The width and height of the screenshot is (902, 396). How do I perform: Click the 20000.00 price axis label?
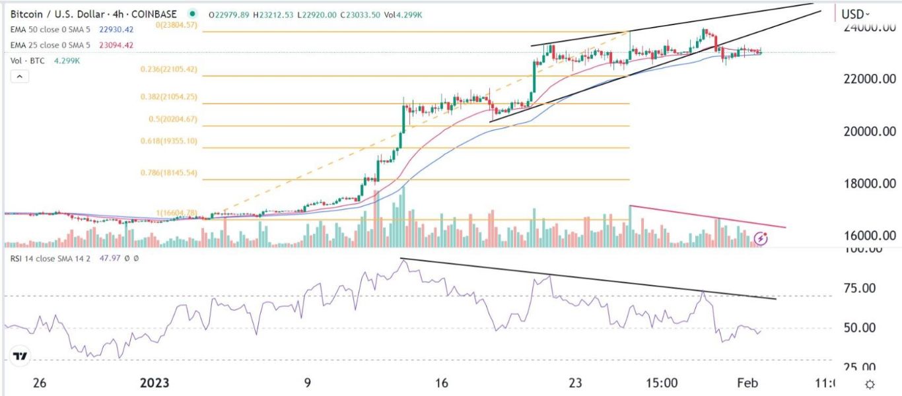869,131
